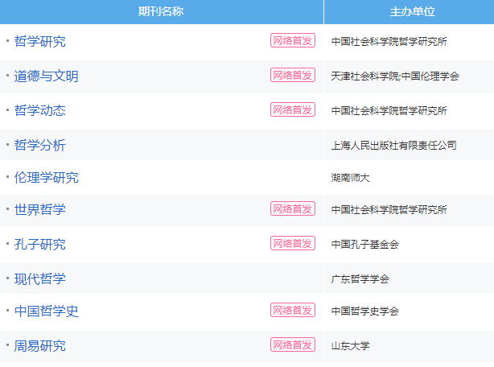Screen dimensions: 494x367
Task: Click 网络首发 badge next to 世界哲学
Action: 293,209
